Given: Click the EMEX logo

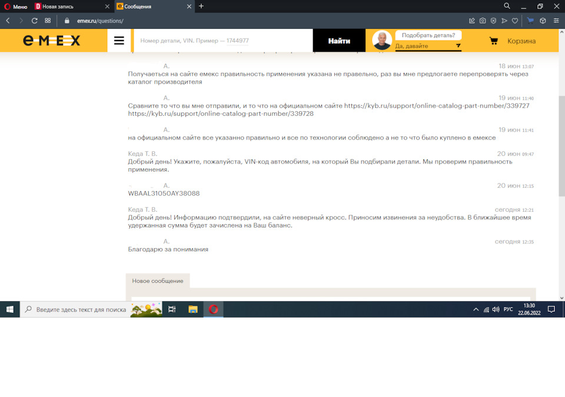Looking at the screenshot, I should (x=52, y=41).
